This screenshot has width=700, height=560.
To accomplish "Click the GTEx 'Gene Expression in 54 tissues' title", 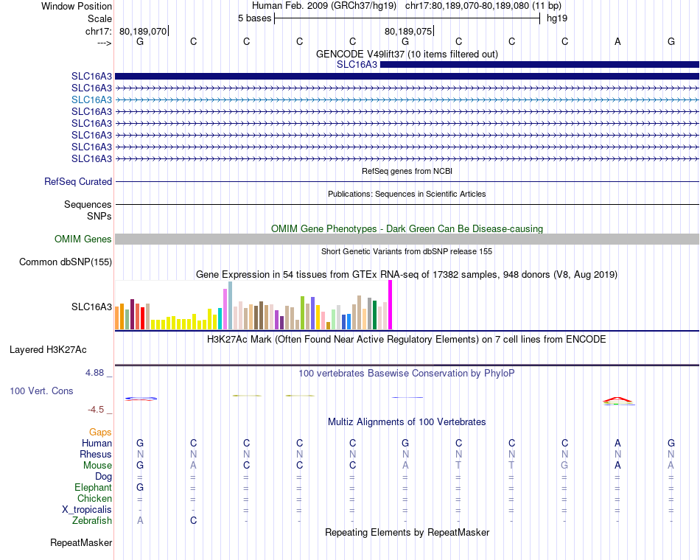I will click(x=407, y=274).
